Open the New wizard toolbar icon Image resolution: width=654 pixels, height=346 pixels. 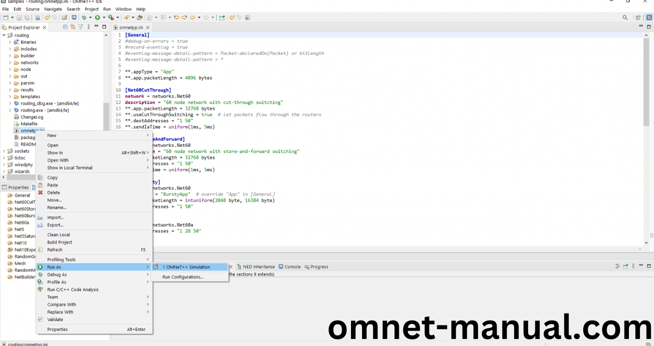(x=5, y=18)
